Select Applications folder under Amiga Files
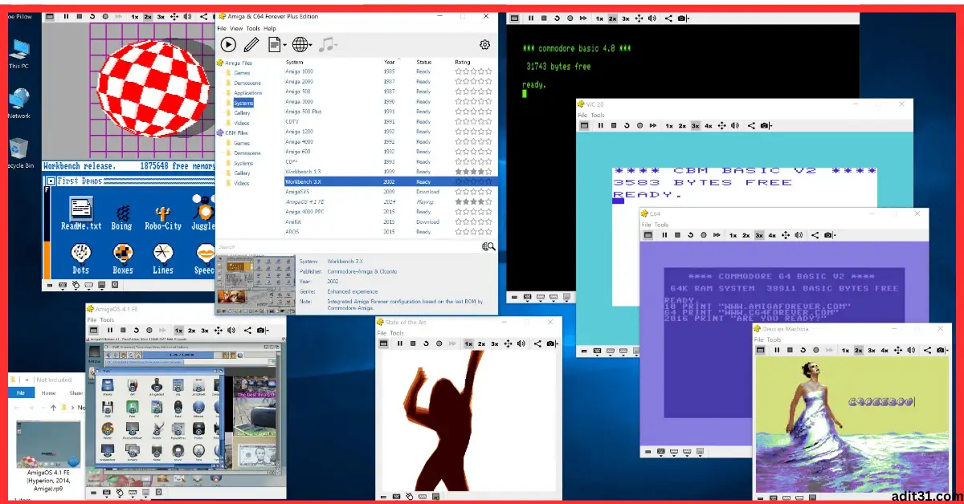 [x=247, y=93]
